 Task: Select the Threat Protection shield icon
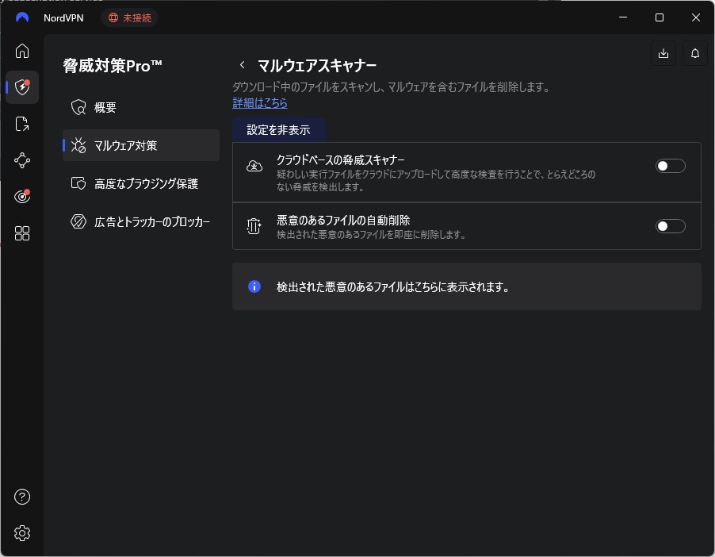tap(22, 87)
